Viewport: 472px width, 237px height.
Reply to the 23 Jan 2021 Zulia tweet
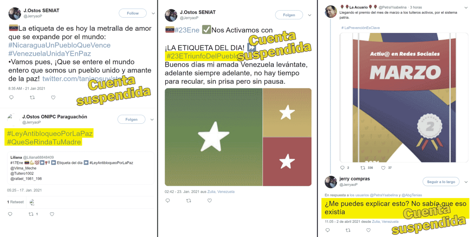168,200
